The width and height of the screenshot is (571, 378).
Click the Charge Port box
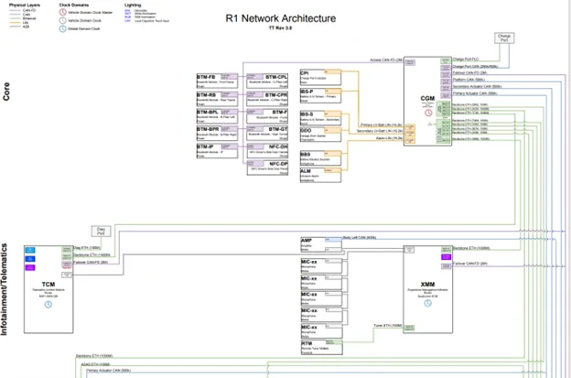coord(504,38)
